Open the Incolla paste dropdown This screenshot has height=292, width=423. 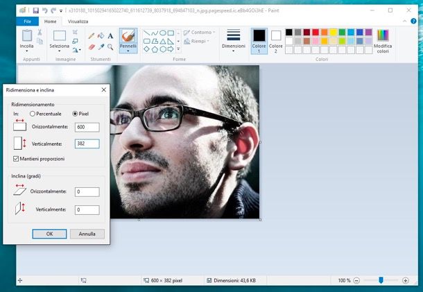pos(26,51)
